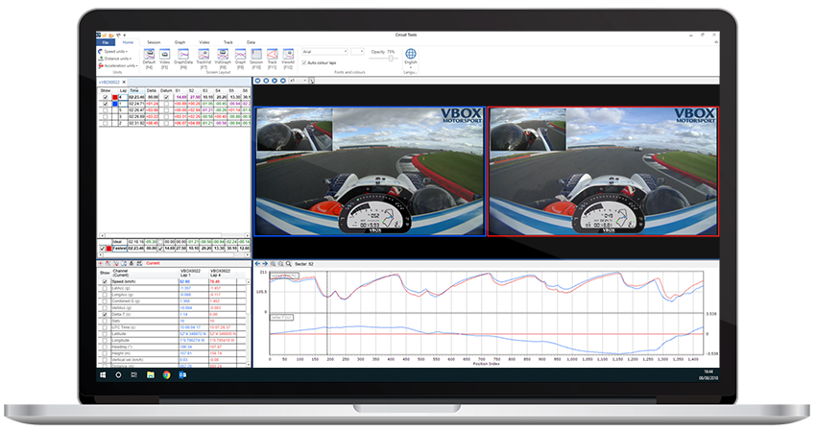
Task: Click the left blue-framed video thumbnail
Action: [x=370, y=172]
